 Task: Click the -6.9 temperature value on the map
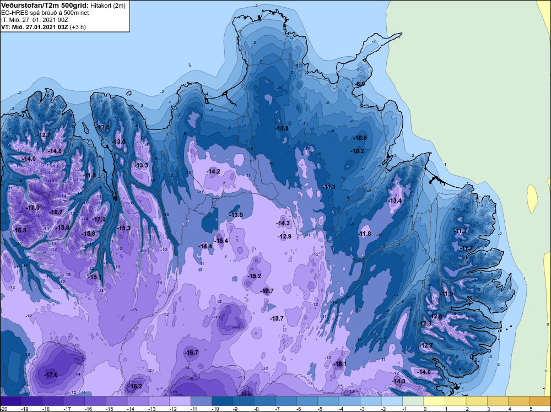pos(359,84)
